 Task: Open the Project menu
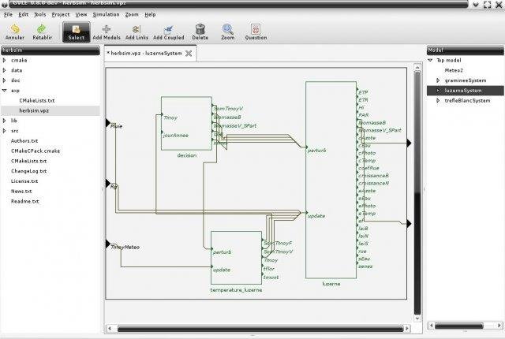61,14
